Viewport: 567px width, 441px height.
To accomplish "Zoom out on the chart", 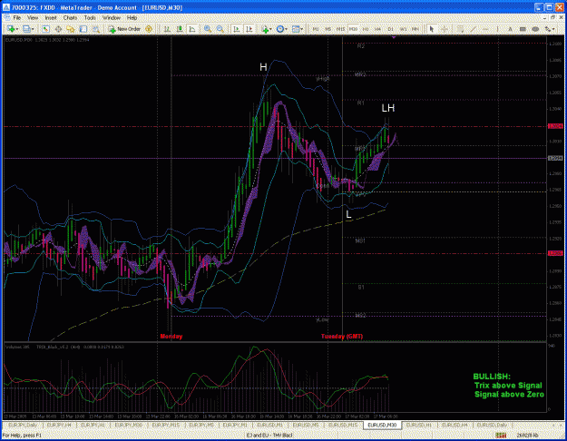I will pos(220,29).
